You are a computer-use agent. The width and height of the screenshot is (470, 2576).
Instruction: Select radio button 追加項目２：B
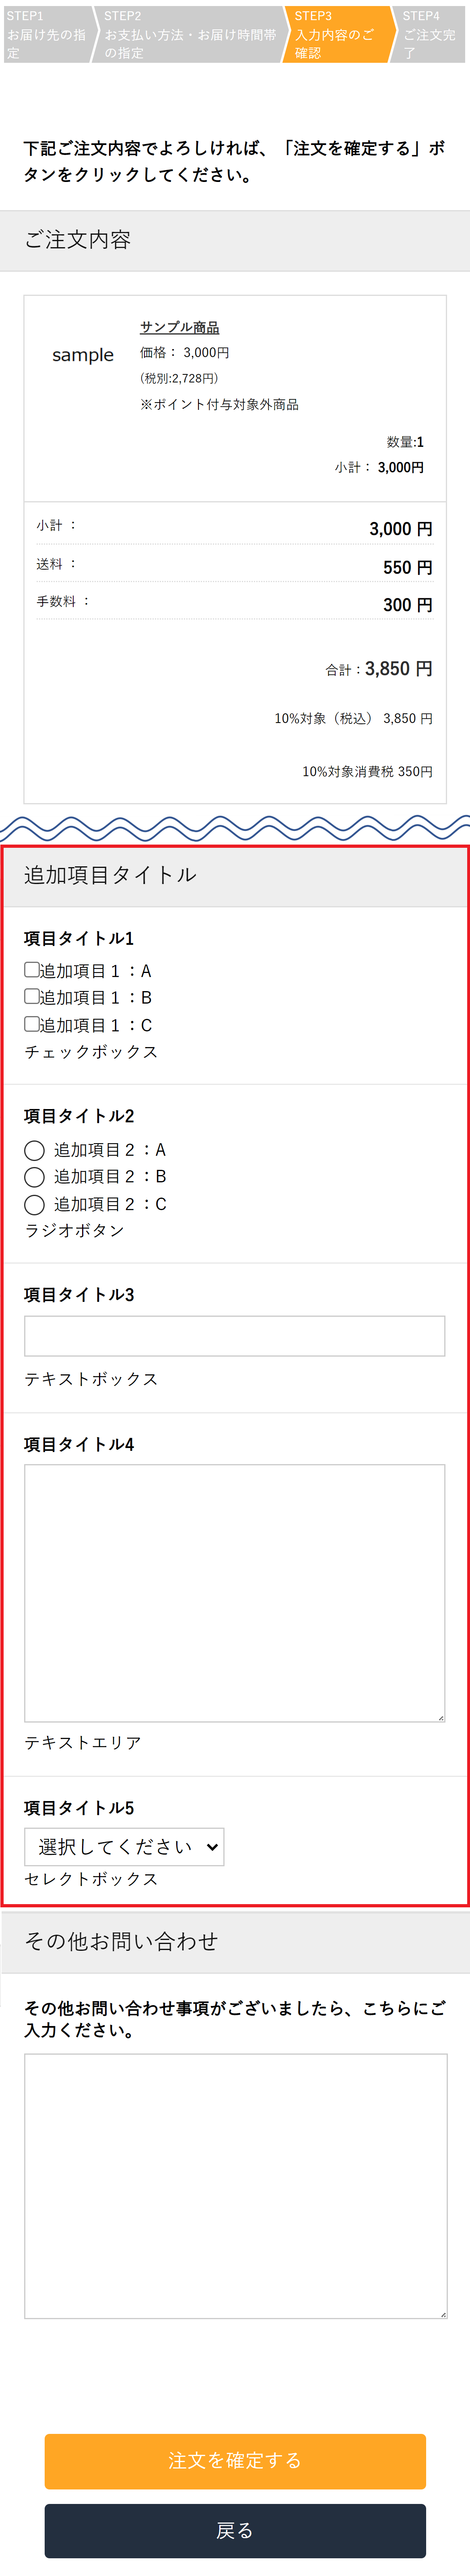click(x=34, y=1177)
